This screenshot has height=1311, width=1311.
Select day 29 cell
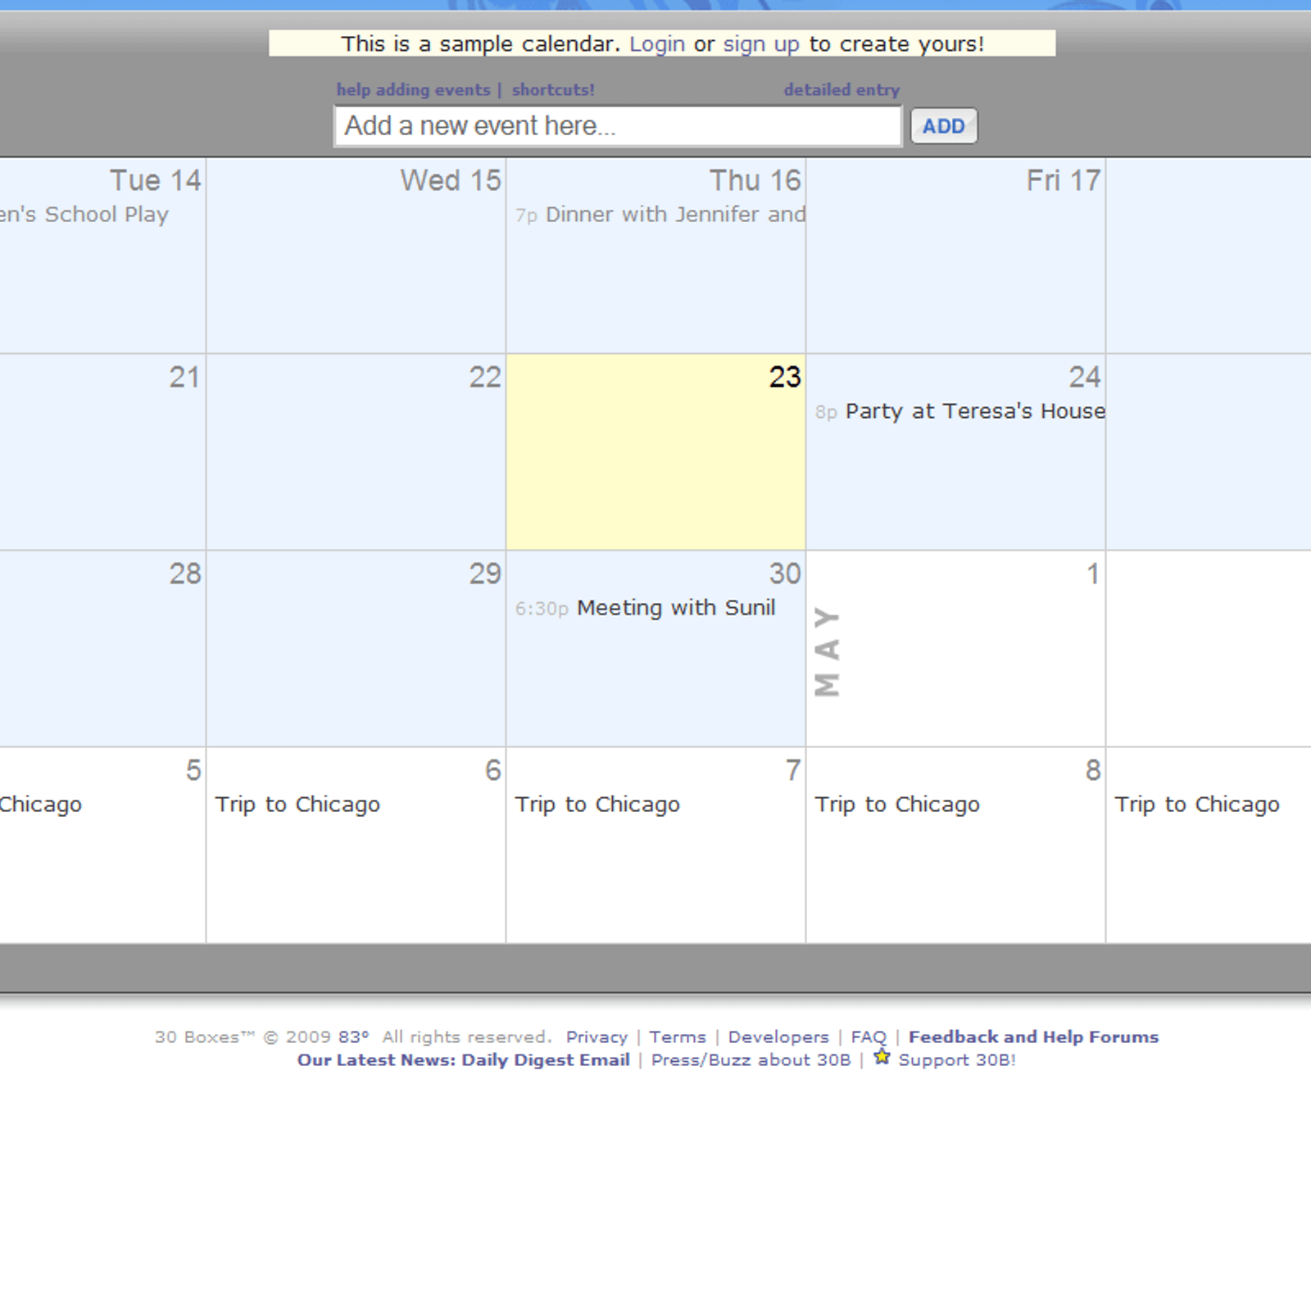coord(356,649)
